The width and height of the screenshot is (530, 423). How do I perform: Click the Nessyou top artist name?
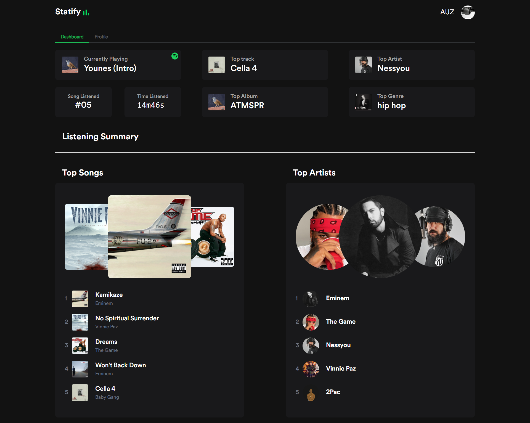[x=394, y=68]
